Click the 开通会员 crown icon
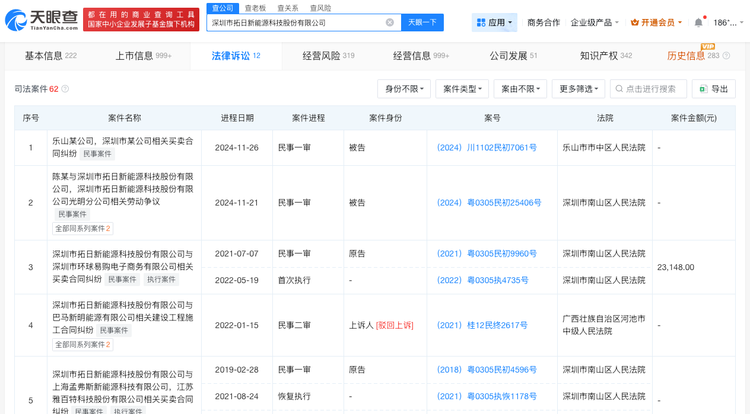 coord(635,23)
